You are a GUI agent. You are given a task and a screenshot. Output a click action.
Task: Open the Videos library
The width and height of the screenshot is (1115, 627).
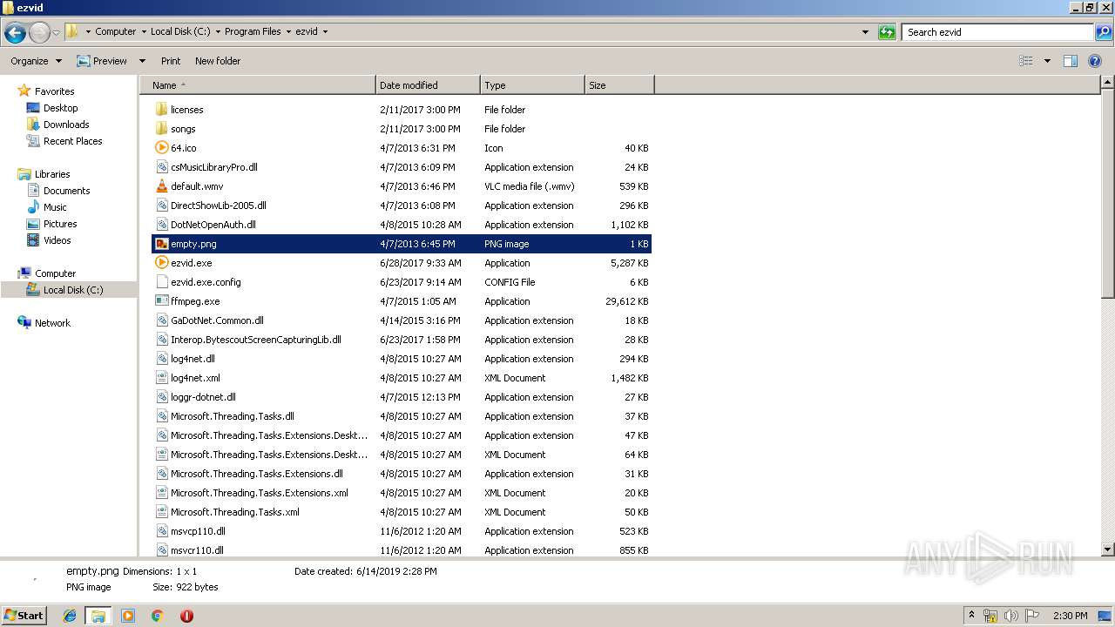(x=57, y=240)
